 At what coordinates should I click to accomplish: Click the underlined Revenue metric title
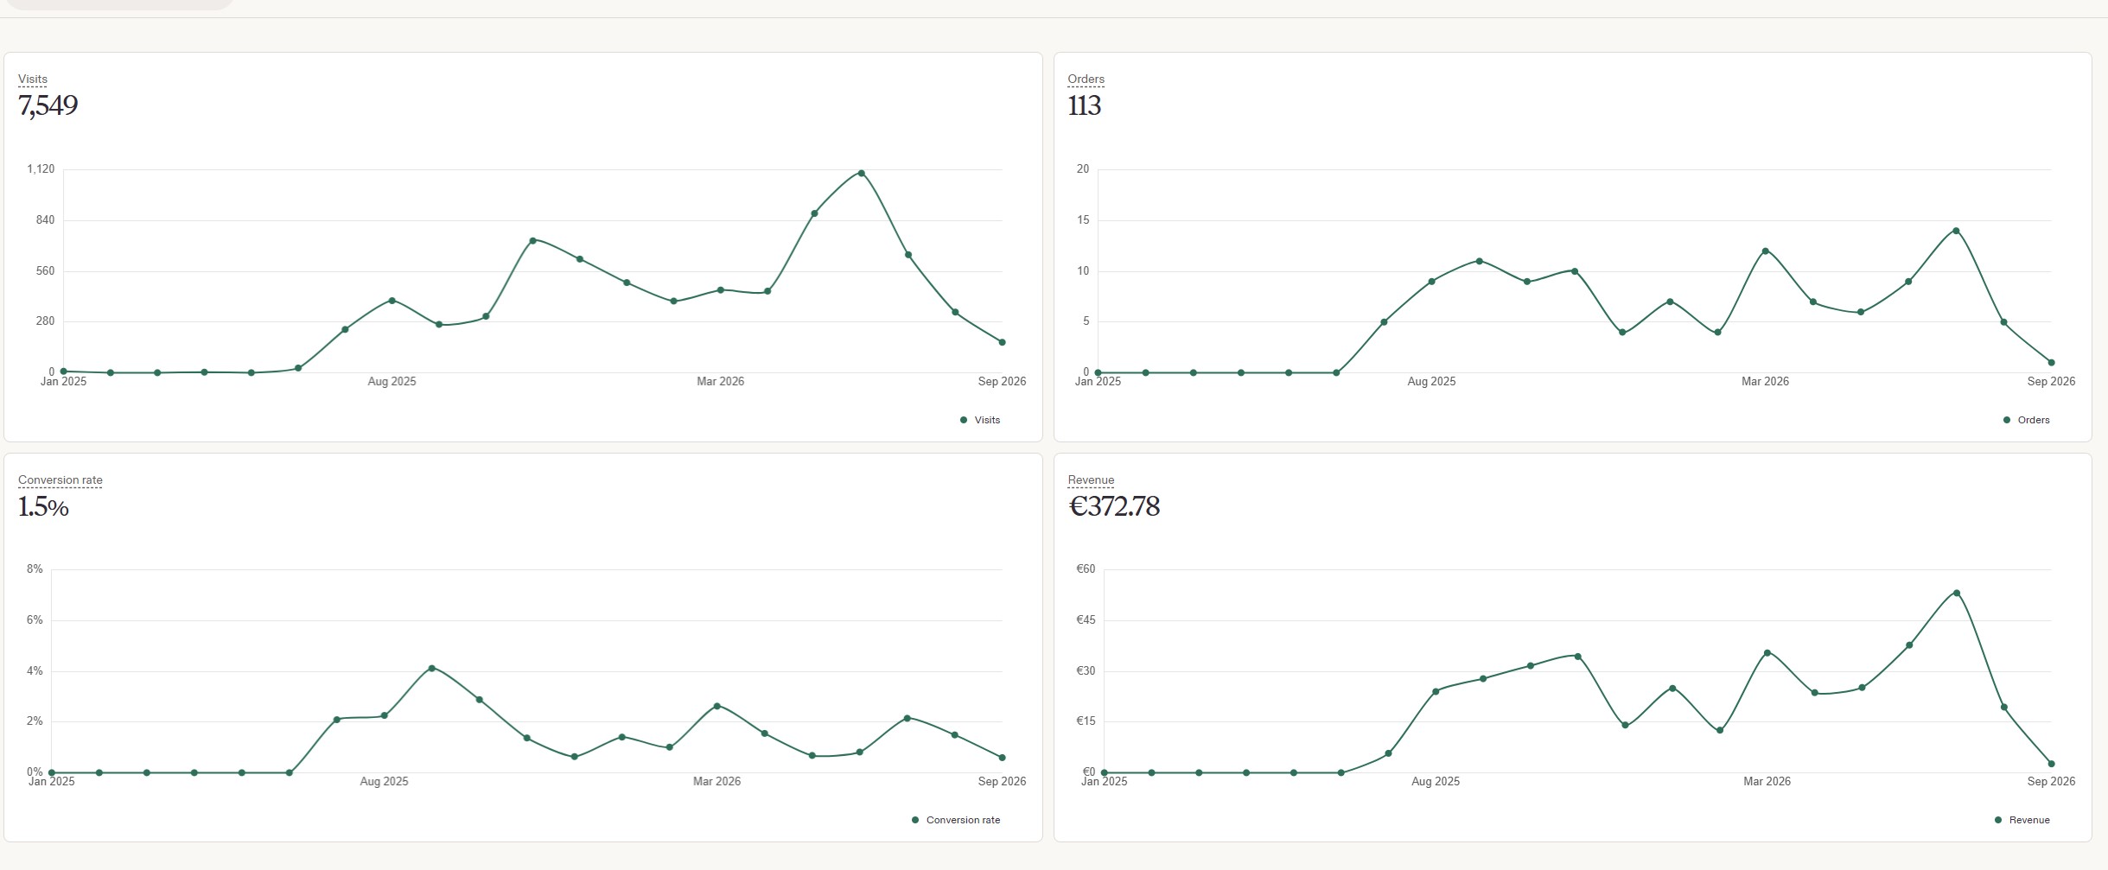click(1091, 479)
